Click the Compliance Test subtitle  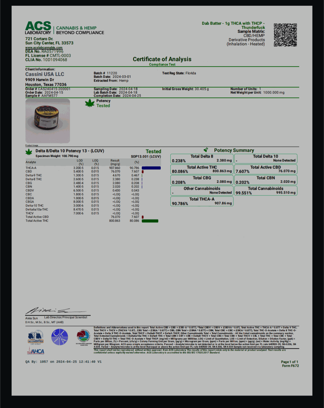[x=162, y=64]
